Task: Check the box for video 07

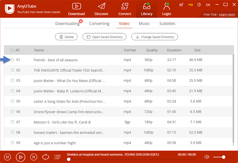Action: [x=12, y=122]
